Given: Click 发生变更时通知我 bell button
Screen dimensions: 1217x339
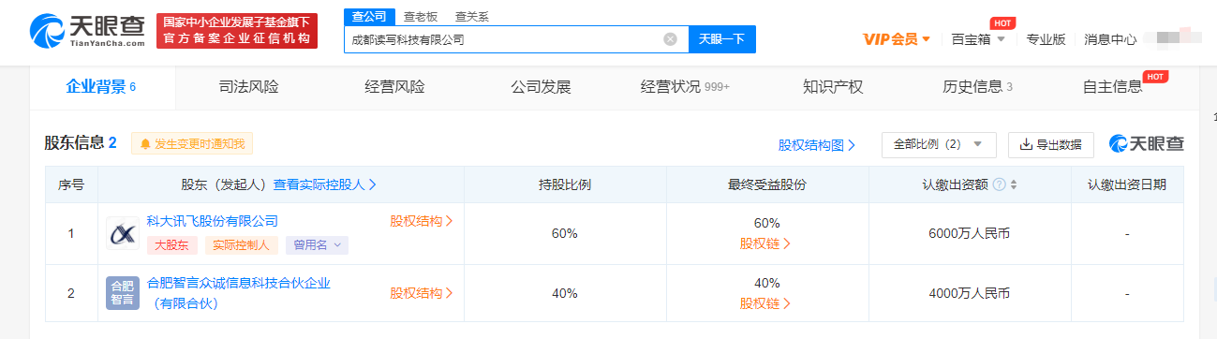Looking at the screenshot, I should (x=192, y=144).
